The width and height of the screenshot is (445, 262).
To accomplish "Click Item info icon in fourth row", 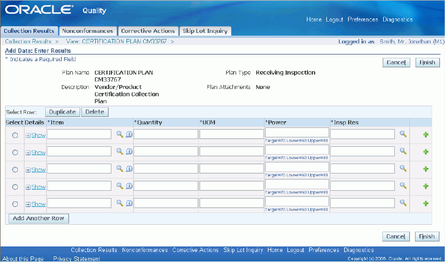I will (x=129, y=186).
